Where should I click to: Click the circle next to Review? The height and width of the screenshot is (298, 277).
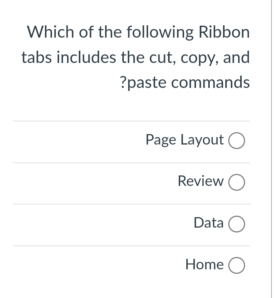236,183
